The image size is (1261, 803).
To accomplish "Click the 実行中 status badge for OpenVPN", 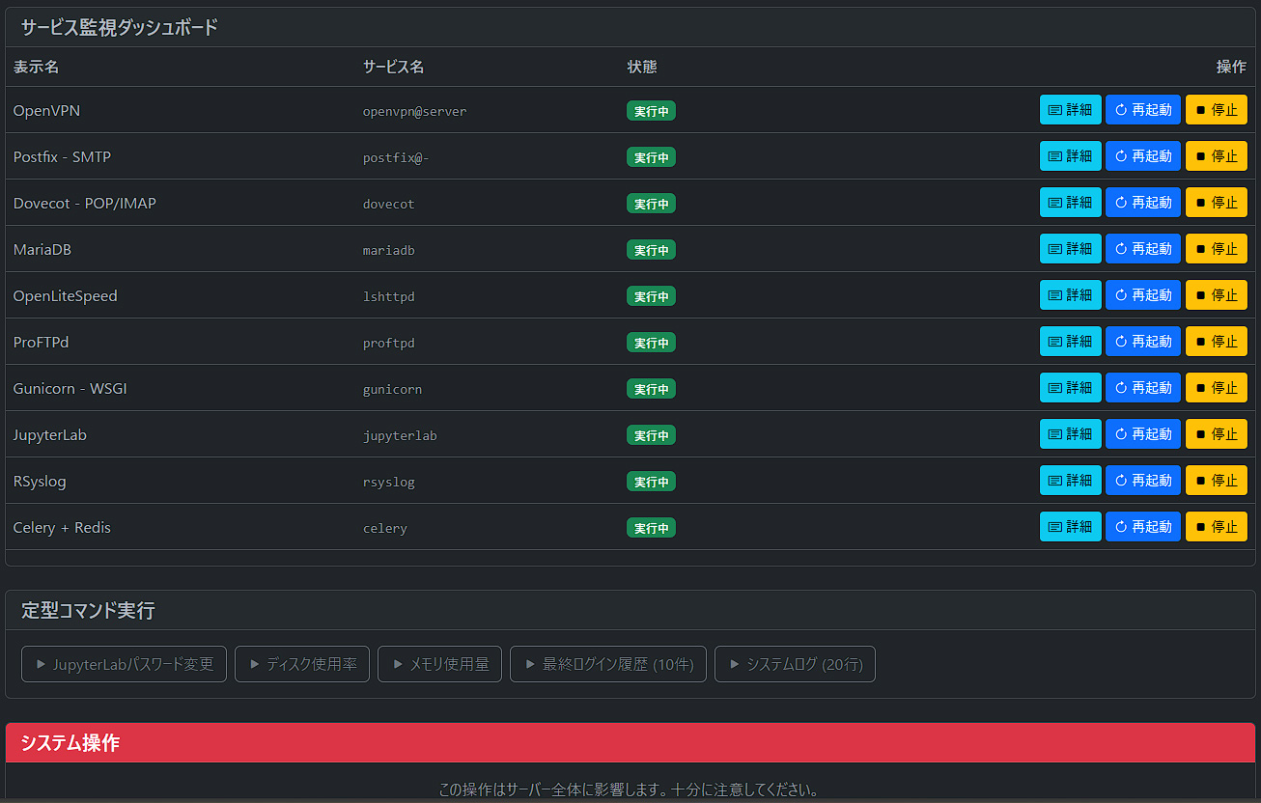I will 651,110.
